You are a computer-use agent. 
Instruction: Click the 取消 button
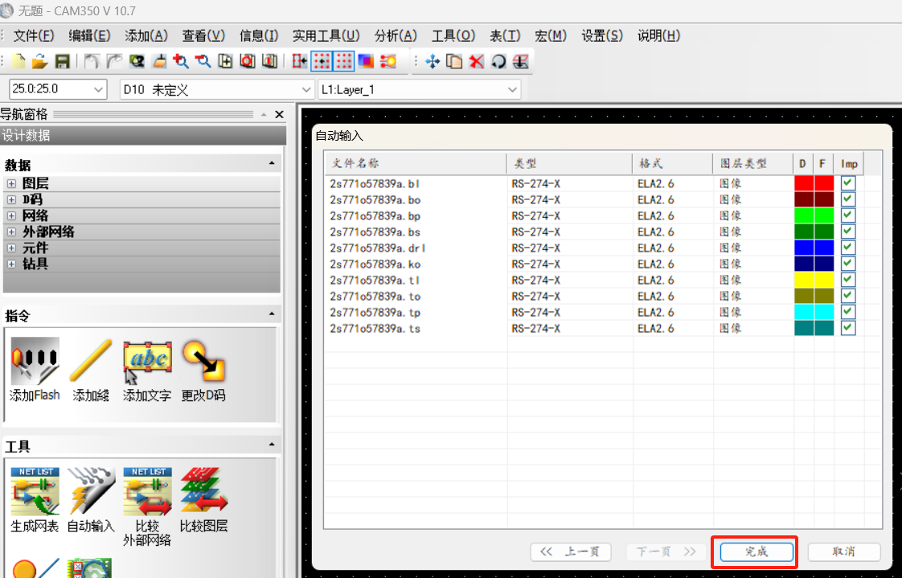point(844,551)
